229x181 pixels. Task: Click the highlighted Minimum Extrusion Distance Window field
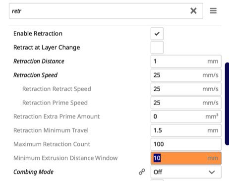click(x=186, y=158)
